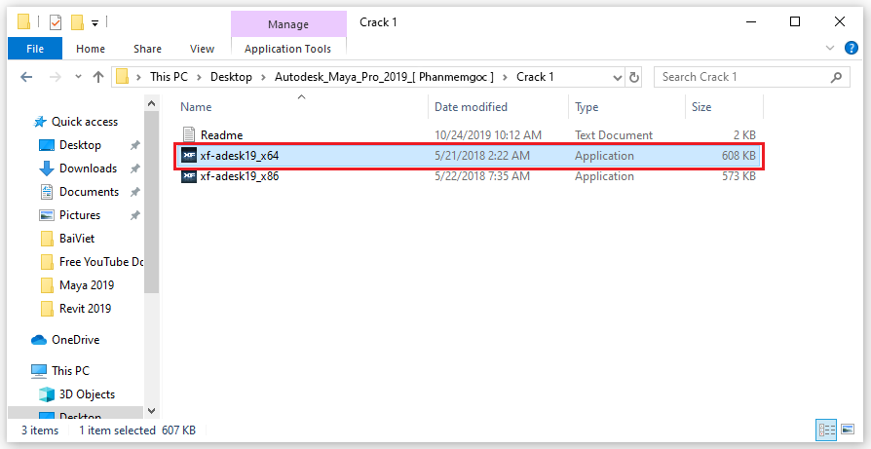The image size is (871, 449).
Task: Switch to Details view in status bar
Action: click(x=826, y=429)
